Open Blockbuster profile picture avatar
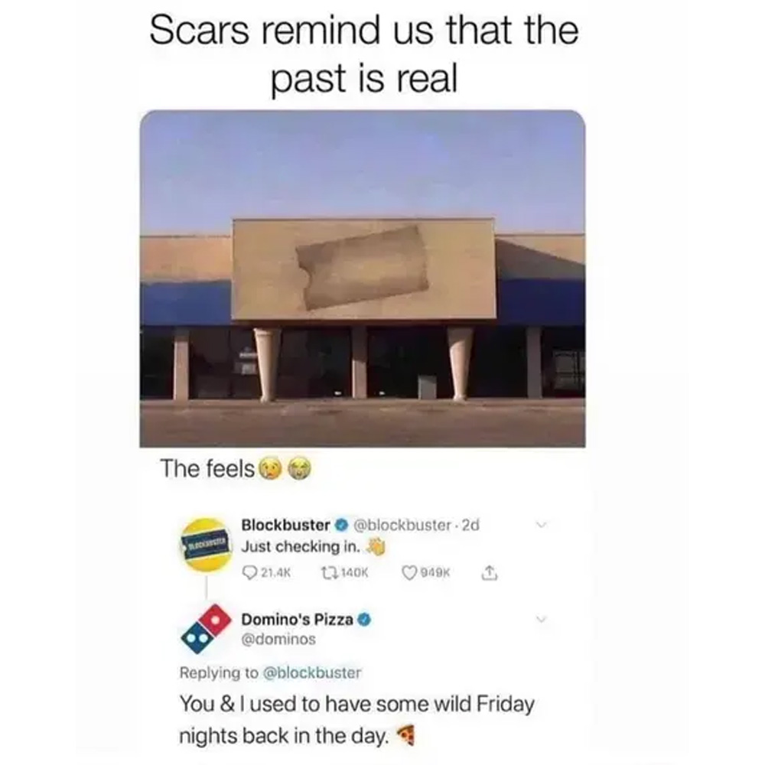 [x=207, y=545]
